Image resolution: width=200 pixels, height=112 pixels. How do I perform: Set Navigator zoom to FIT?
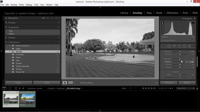(x=43, y=18)
